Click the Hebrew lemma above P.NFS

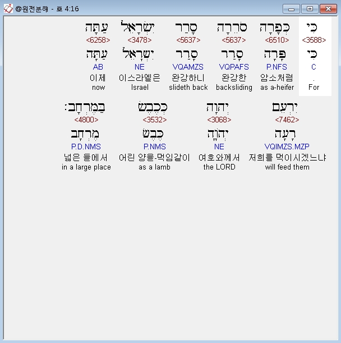[x=275, y=54]
